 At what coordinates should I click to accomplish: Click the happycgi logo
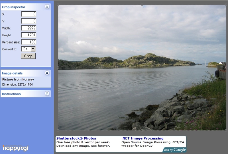tap(15, 148)
